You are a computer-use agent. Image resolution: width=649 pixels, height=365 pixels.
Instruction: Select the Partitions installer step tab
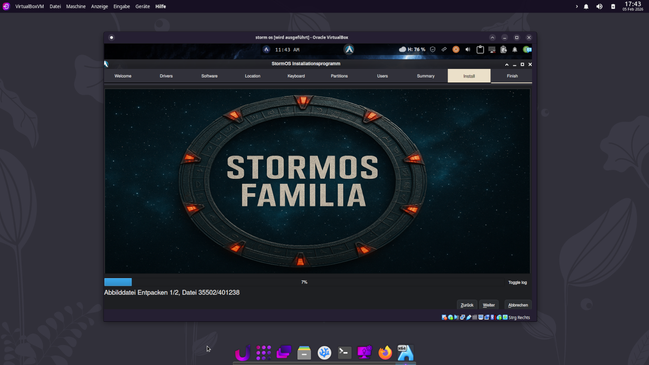pyautogui.click(x=339, y=76)
